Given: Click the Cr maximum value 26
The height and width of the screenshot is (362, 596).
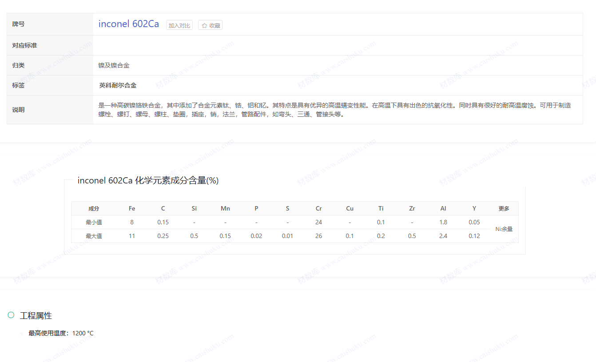Looking at the screenshot, I should (318, 236).
